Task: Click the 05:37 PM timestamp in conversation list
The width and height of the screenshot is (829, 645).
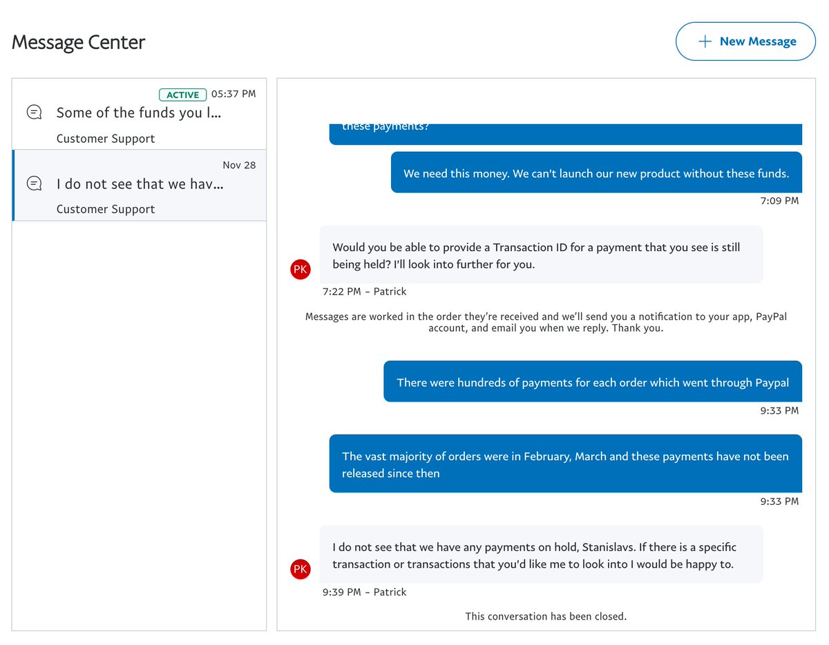Action: click(234, 94)
